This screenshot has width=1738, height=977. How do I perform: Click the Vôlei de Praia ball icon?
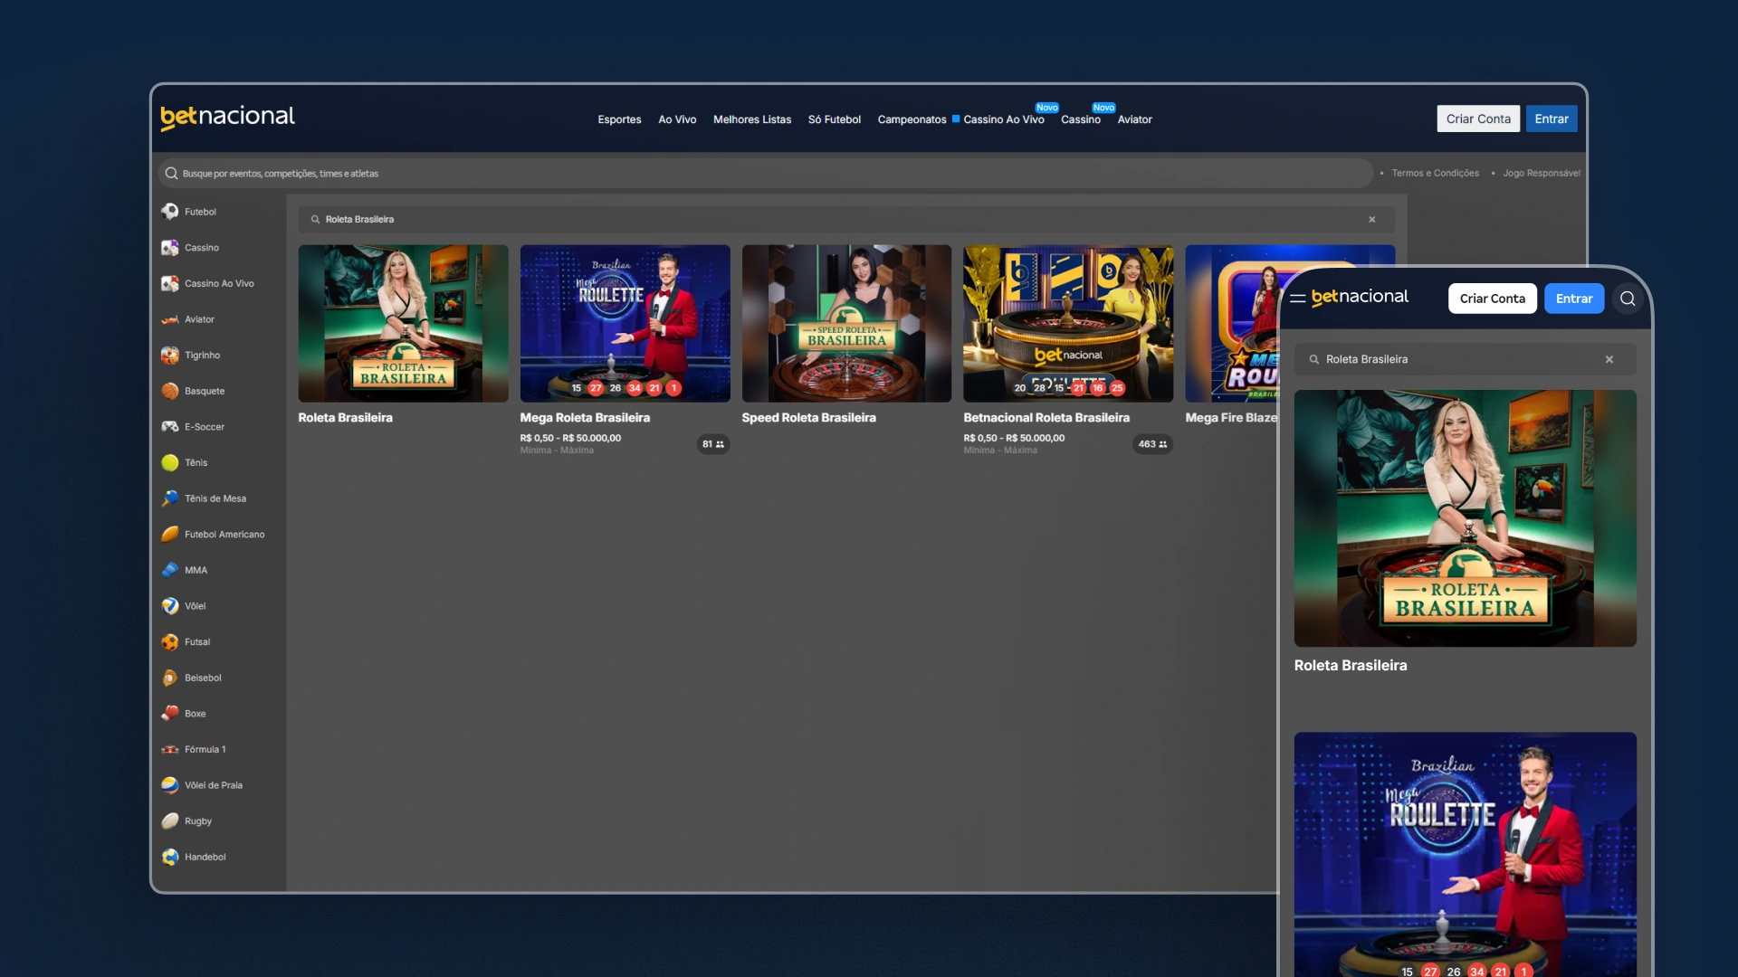point(170,785)
